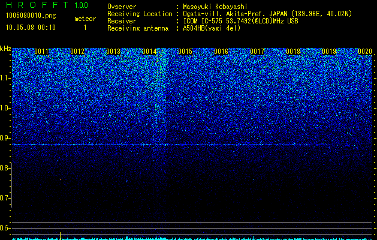
Task: Click the 0.6 kHz axis label
Action: pyautogui.click(x=5, y=228)
